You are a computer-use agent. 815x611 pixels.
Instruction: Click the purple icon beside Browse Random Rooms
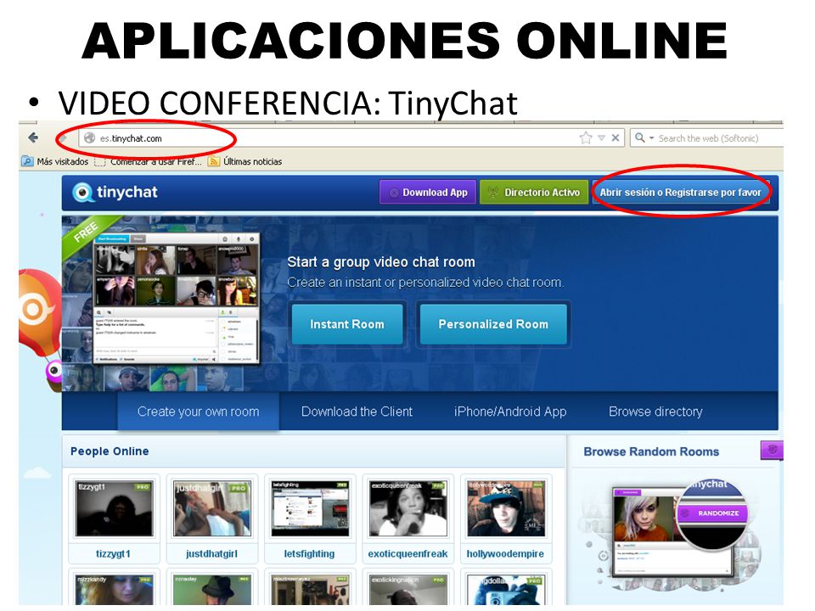point(773,450)
